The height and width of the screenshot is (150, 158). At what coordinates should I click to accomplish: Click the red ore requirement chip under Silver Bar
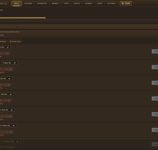6,116
